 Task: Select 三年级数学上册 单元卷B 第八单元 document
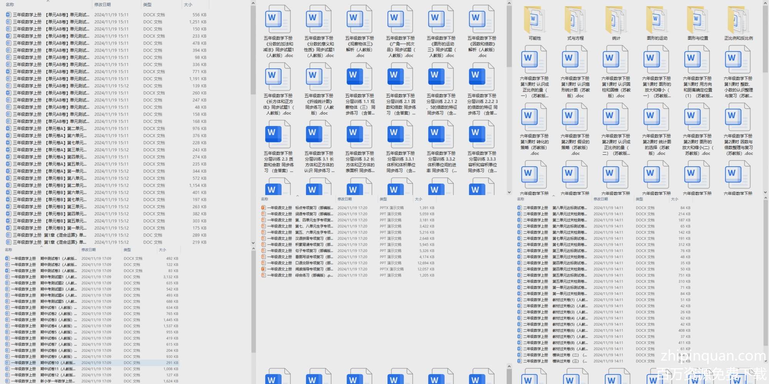50,178
